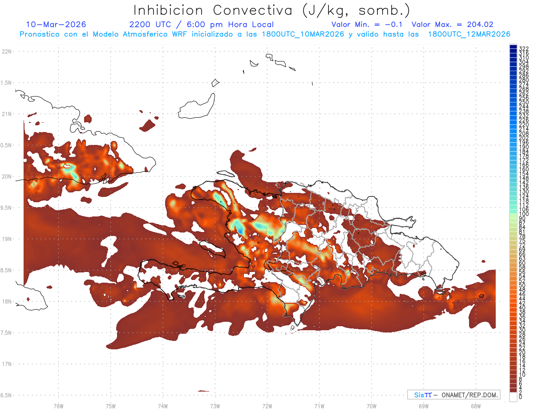The height and width of the screenshot is (412, 534).
Task: Click the 100 value on the color scale
Action: [524, 214]
